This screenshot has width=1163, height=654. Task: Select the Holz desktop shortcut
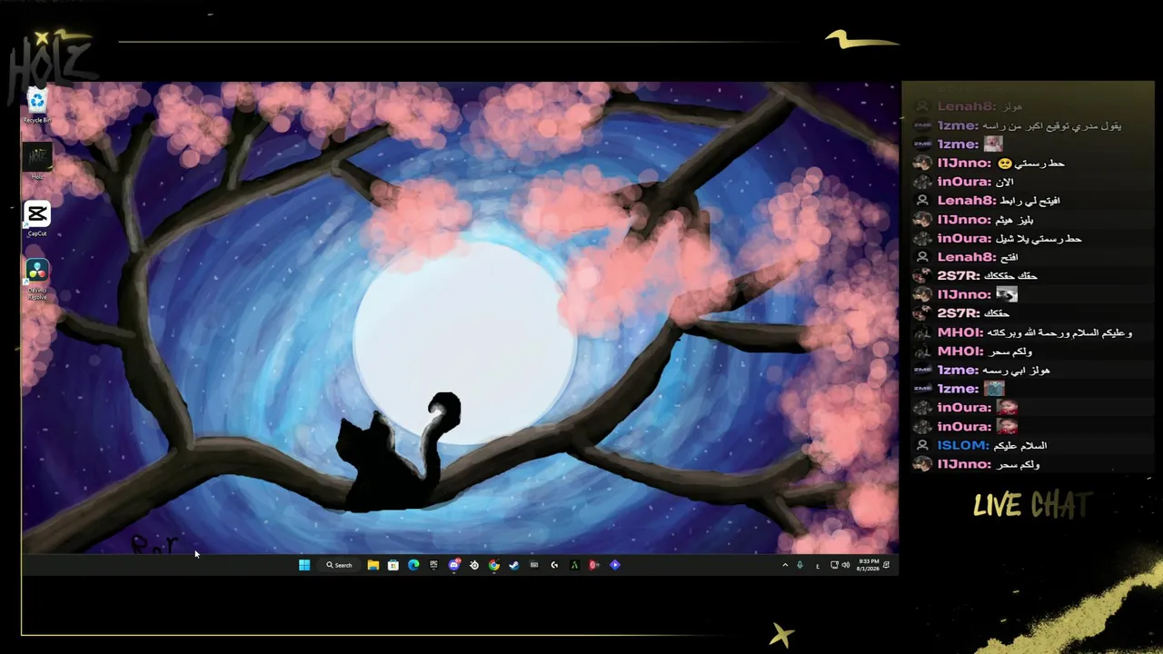[37, 162]
